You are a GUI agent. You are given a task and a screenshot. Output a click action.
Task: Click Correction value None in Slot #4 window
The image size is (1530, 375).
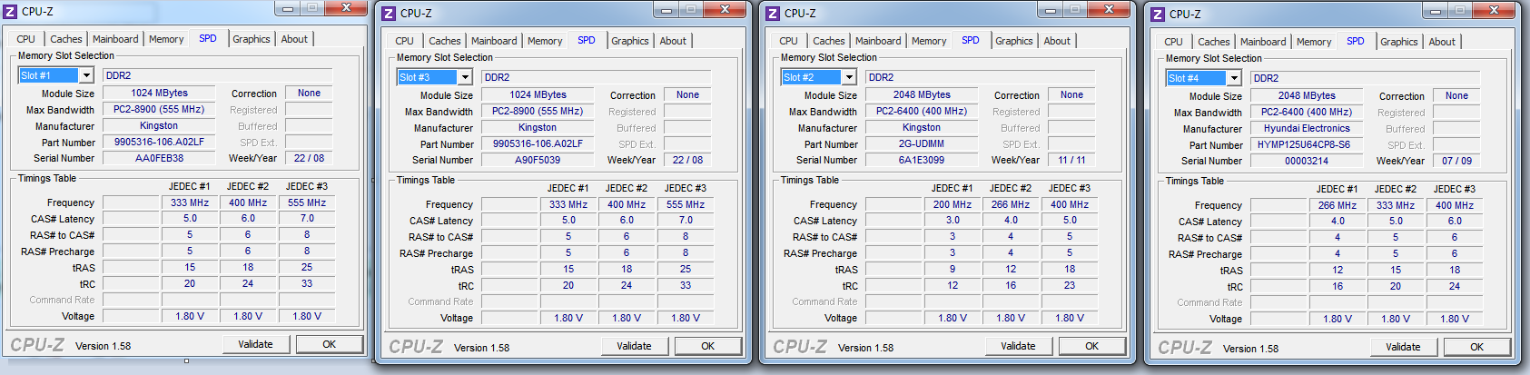pos(1456,95)
